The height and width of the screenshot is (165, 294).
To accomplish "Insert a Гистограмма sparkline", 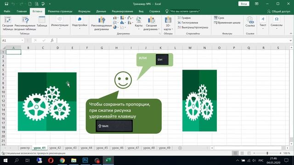I will [188, 22].
